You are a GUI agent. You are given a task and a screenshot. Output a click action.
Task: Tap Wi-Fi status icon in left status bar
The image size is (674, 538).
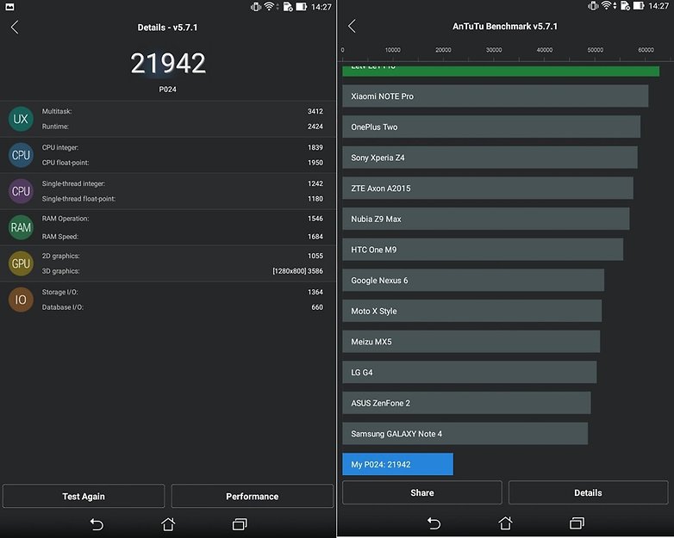tap(270, 6)
